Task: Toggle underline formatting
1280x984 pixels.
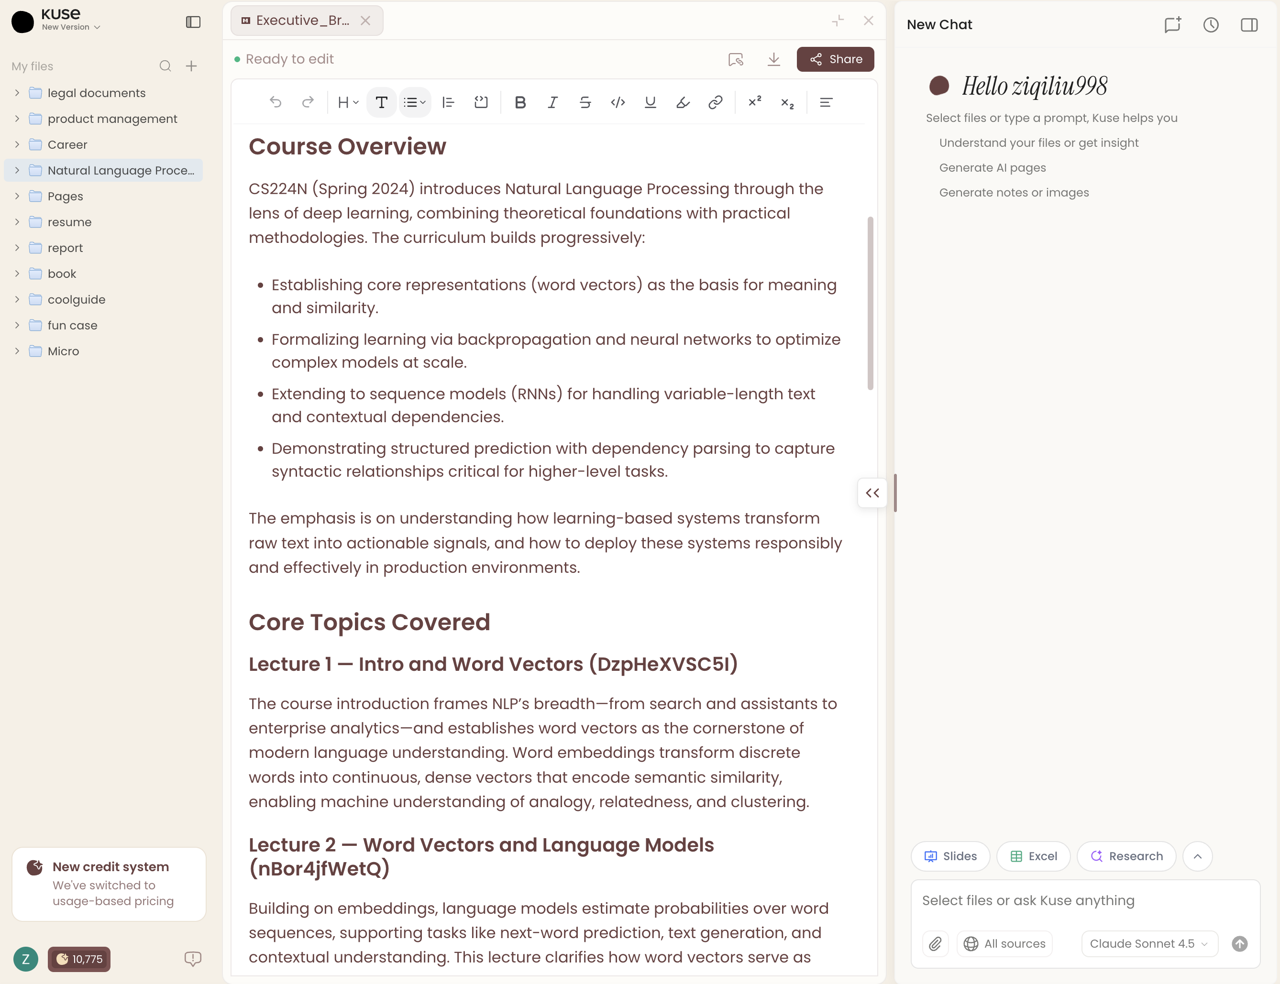Action: (650, 102)
